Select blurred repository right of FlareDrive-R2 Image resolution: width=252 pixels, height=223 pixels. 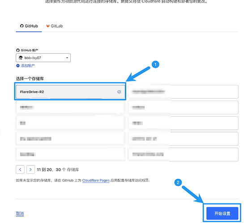click(x=184, y=92)
